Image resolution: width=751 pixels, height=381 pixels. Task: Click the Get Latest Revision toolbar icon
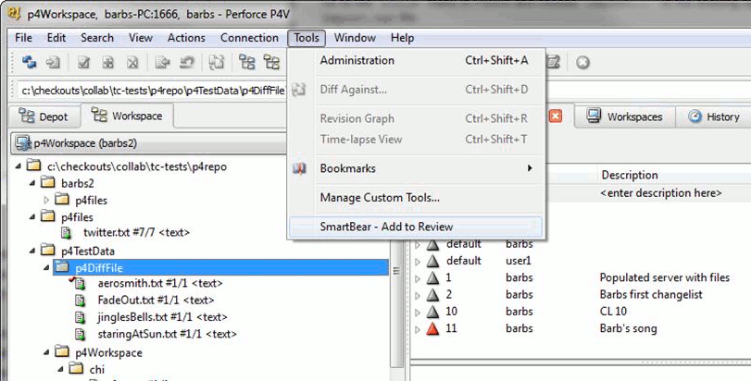53,62
